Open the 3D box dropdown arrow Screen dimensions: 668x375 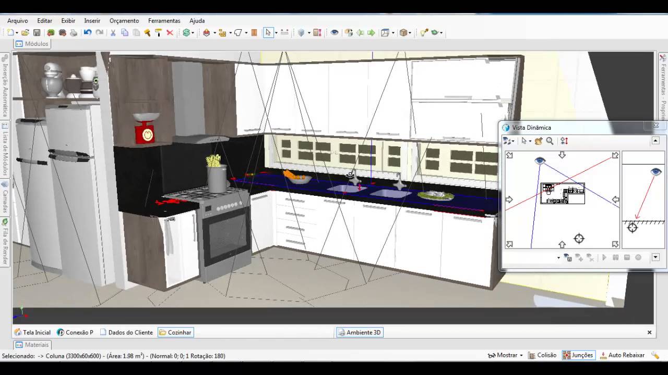pos(410,33)
